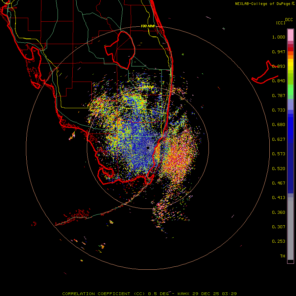Click the TH threshold label
The width and height of the screenshot is (296, 296).
click(x=283, y=256)
